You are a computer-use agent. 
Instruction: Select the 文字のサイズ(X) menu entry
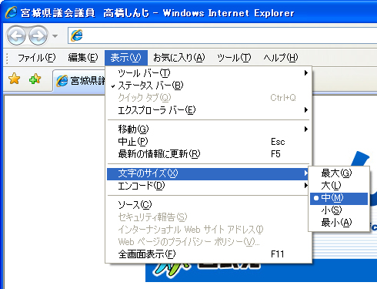pos(209,173)
